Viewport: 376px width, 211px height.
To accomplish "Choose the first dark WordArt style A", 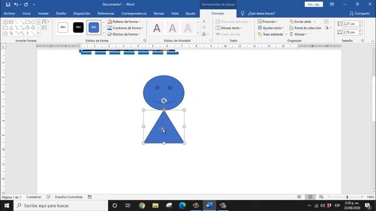I will click(x=157, y=28).
